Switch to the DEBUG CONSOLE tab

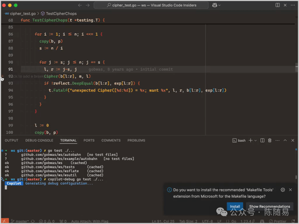[39, 140]
